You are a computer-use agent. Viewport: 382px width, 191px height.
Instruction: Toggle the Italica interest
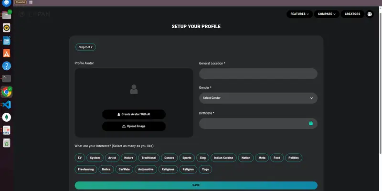(x=106, y=170)
